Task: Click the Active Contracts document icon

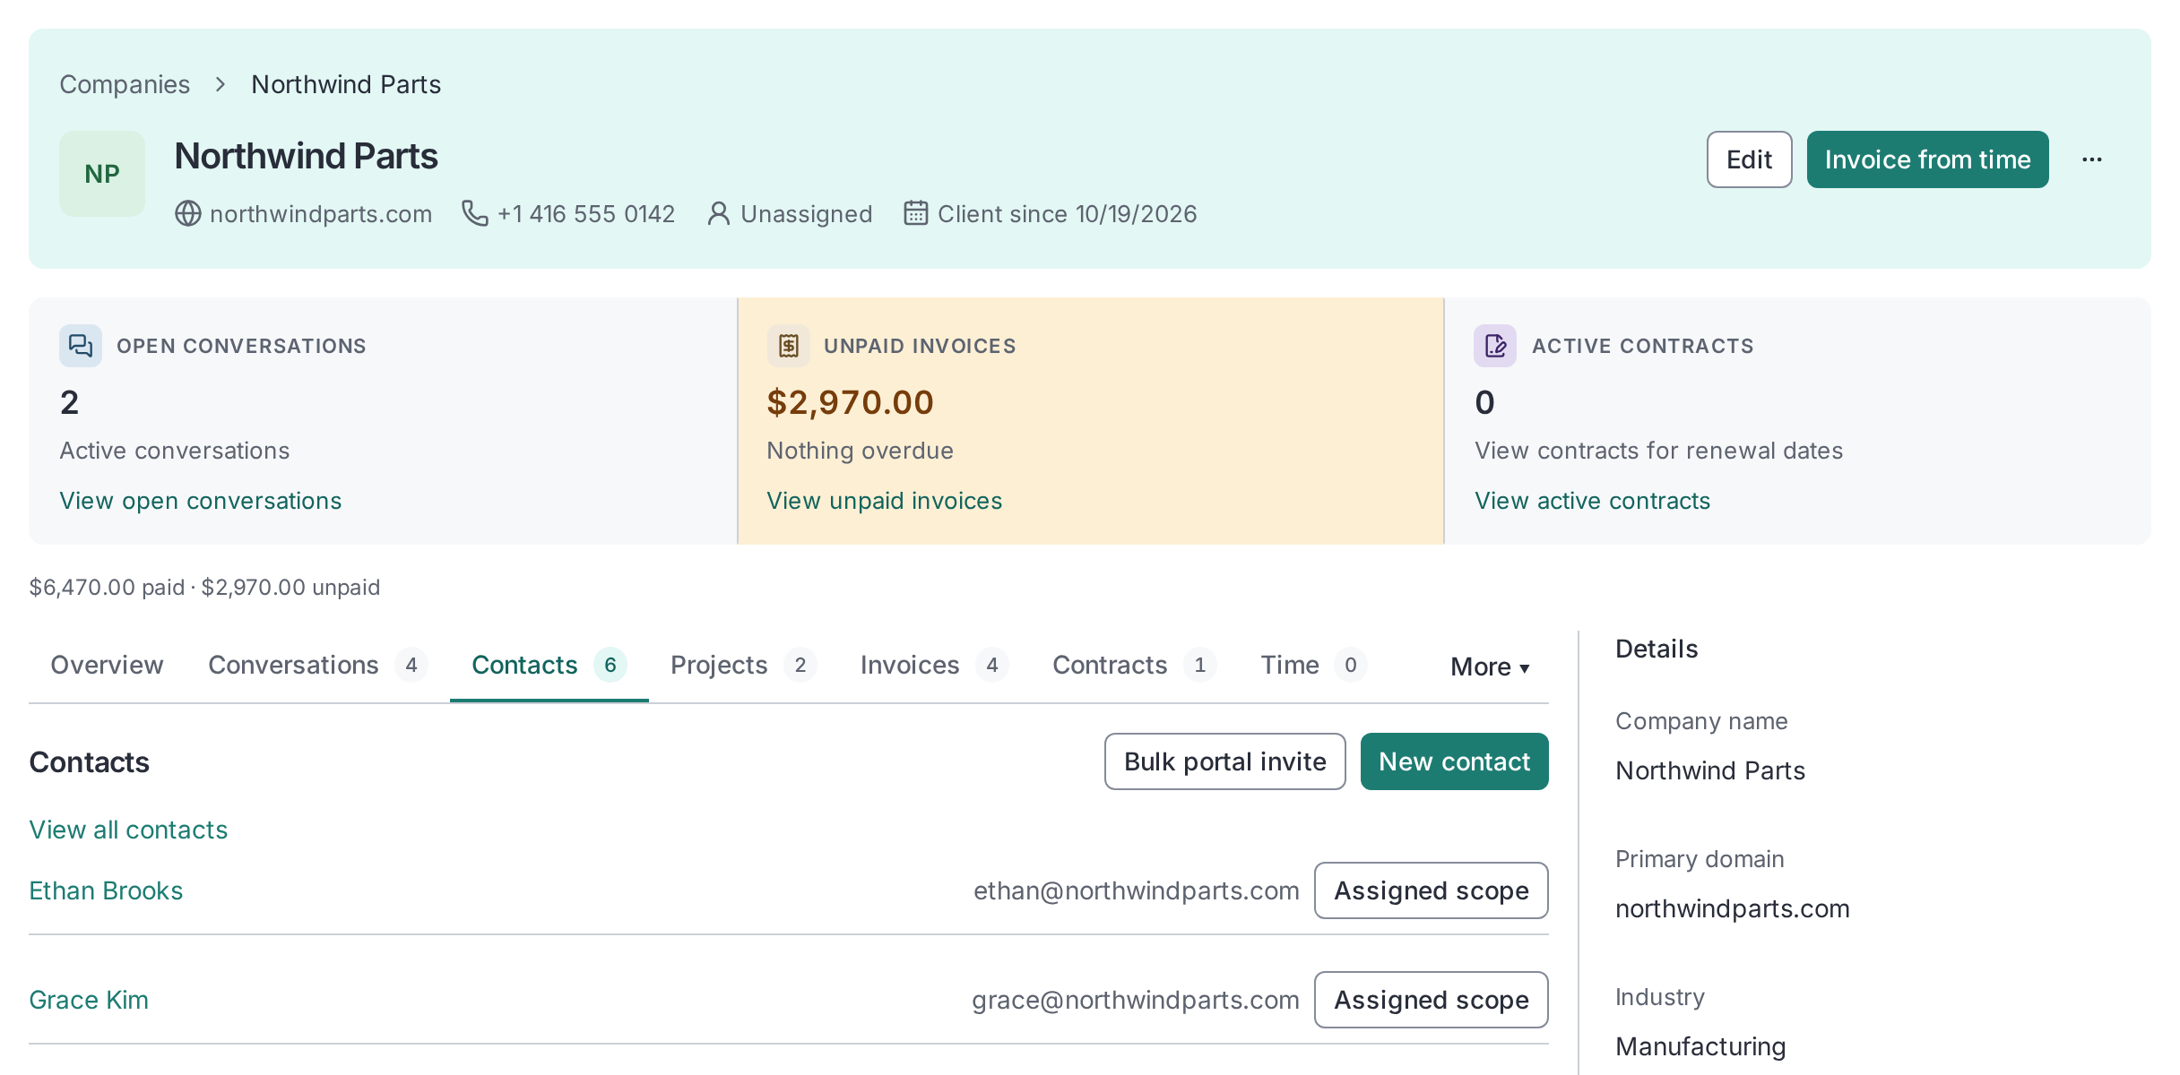Action: coord(1495,346)
